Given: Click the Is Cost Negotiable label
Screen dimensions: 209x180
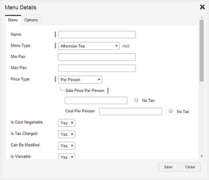Looking at the screenshot, I should (27, 122).
